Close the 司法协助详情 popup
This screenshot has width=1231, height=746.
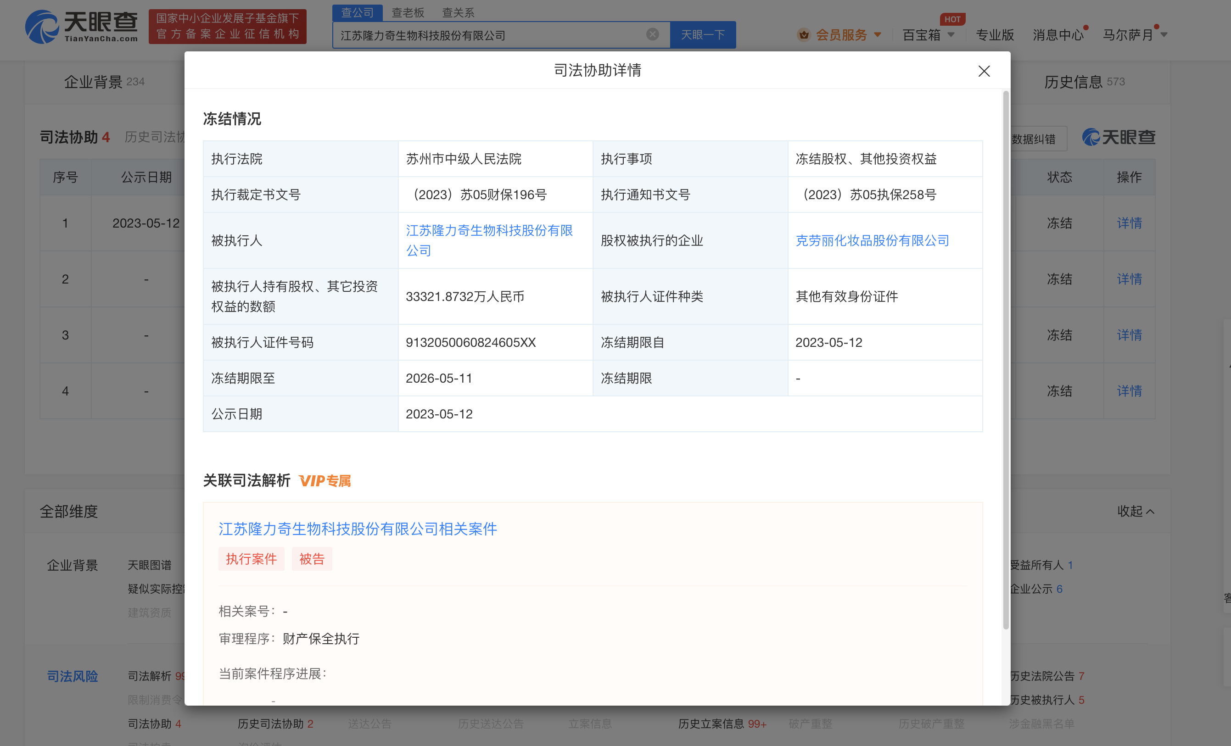984,71
